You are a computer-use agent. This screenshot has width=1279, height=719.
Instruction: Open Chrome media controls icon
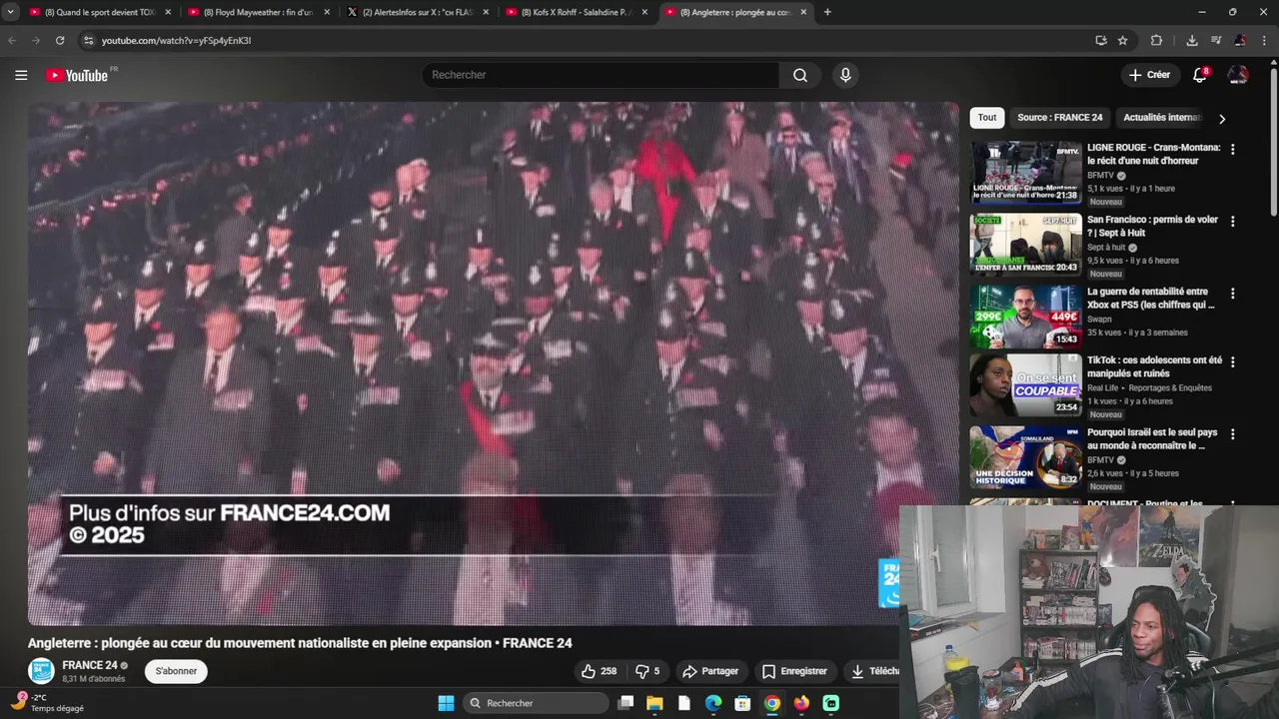[1216, 40]
